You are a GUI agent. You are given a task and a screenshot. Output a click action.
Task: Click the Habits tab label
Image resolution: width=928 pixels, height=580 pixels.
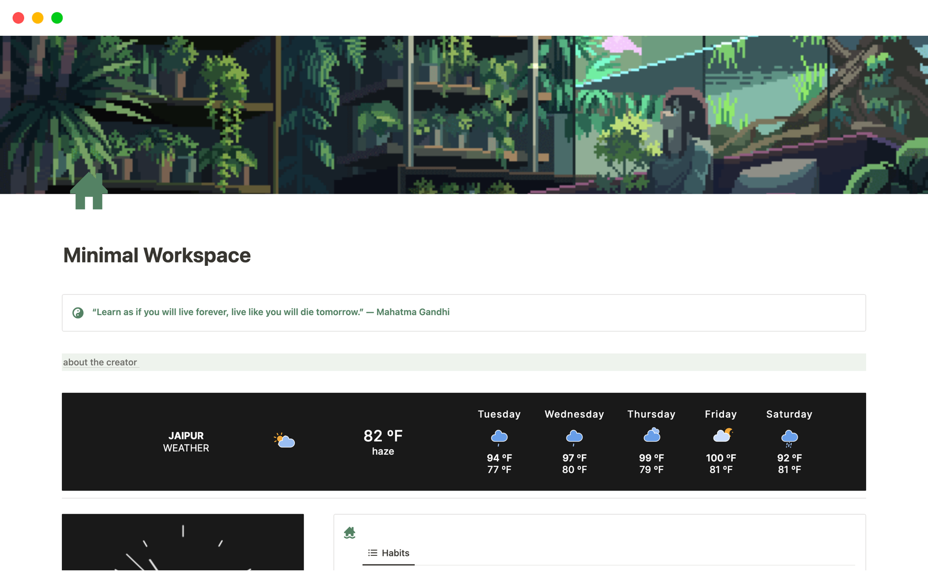pyautogui.click(x=394, y=552)
